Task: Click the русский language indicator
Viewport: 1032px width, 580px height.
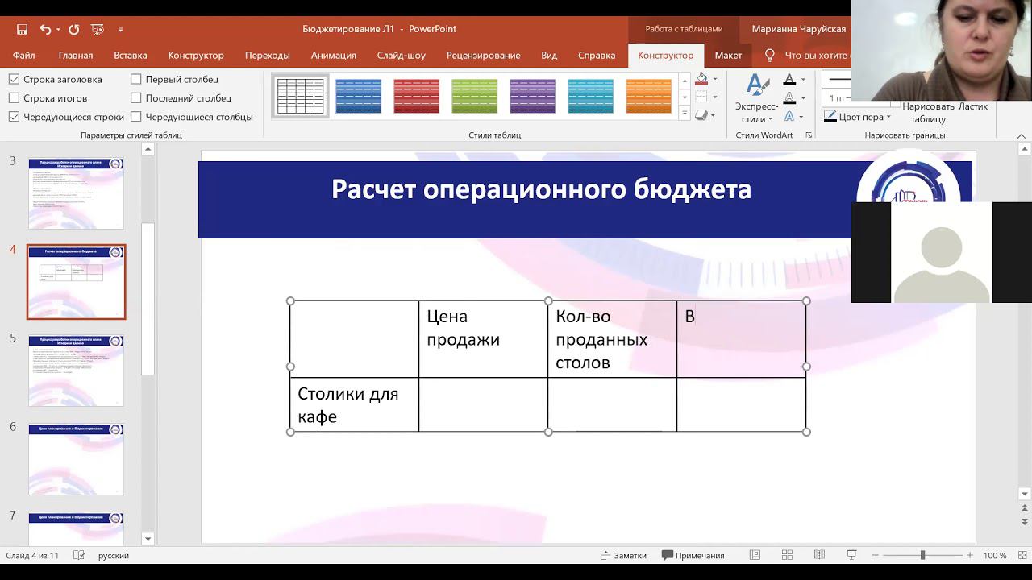Action: click(x=114, y=555)
